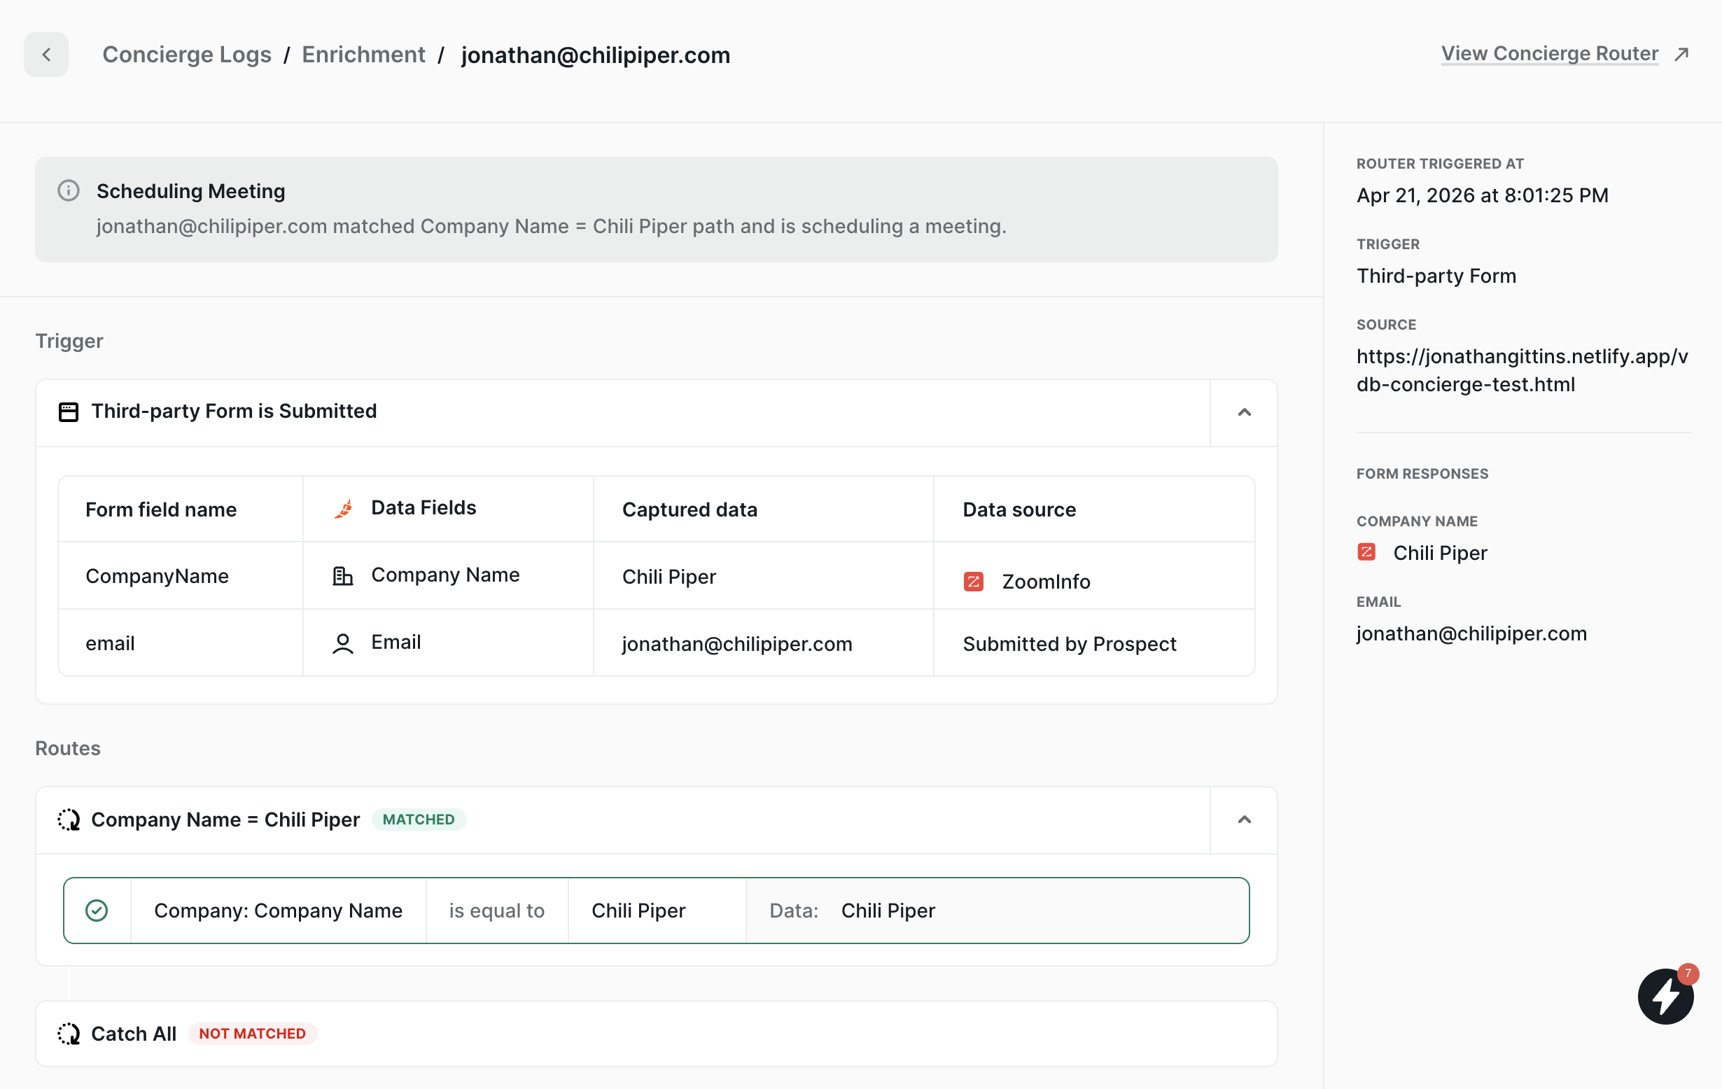The height and width of the screenshot is (1089, 1722).
Task: Click the lightning notification button showing 7
Action: pyautogui.click(x=1665, y=995)
